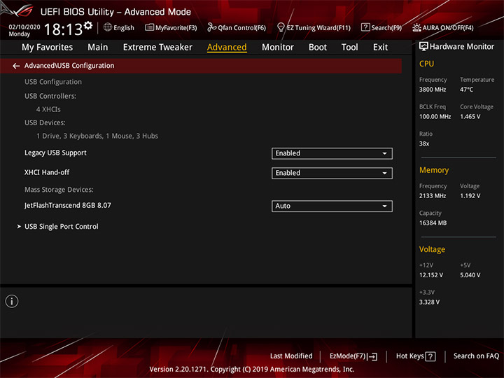This screenshot has height=378, width=504.
Task: Select the Exit tab
Action: point(380,48)
